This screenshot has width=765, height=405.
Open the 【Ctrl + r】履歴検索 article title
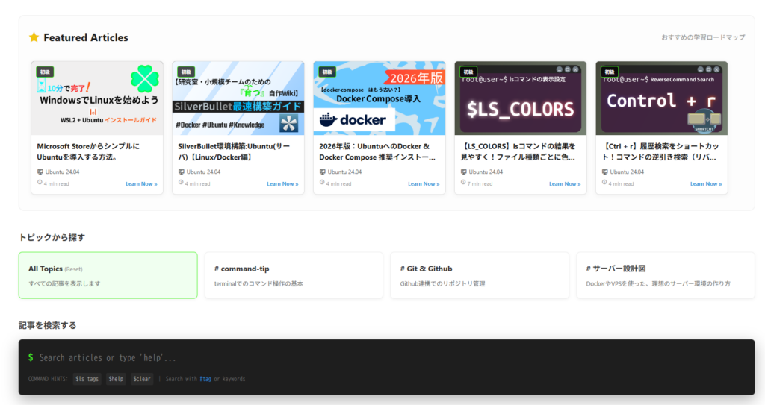pos(659,151)
